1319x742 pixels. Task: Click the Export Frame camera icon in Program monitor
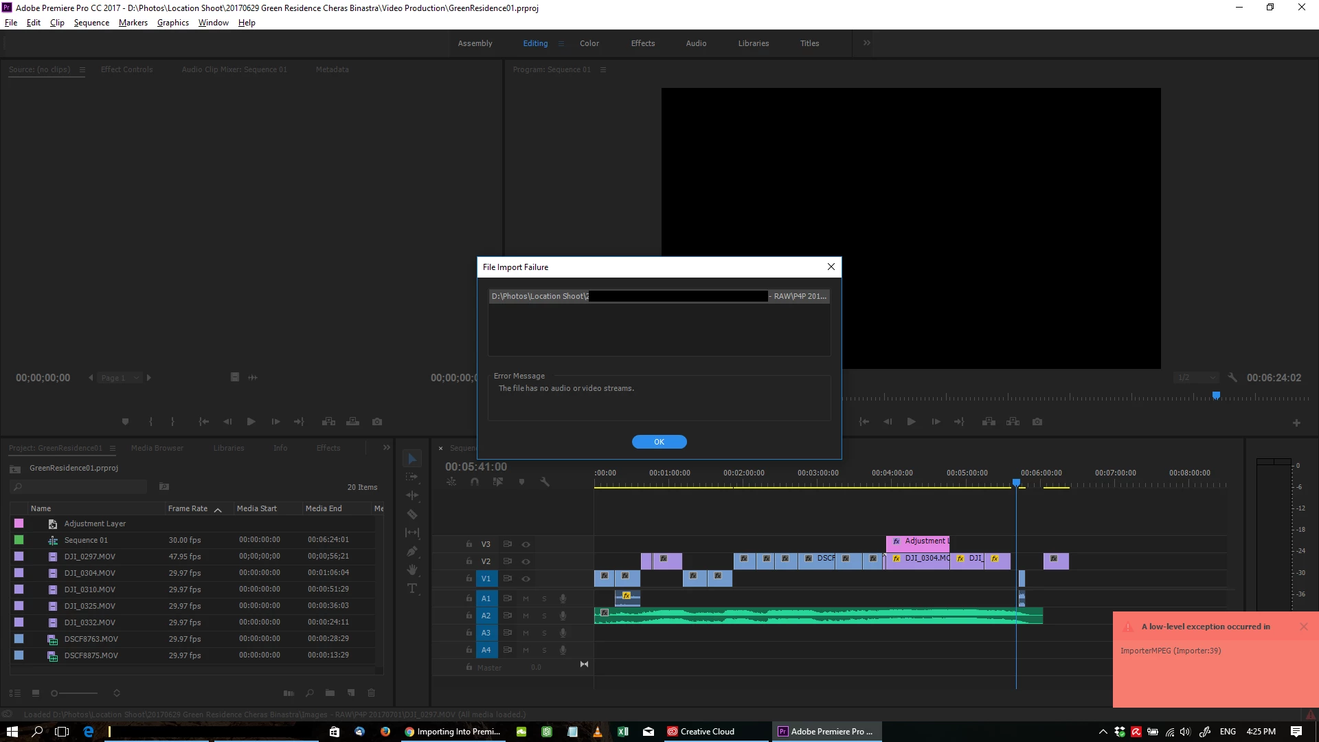pos(1037,422)
